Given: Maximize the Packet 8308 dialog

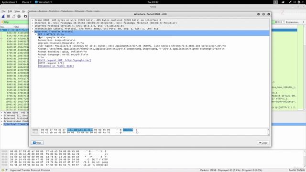Looking at the screenshot, I should click(263, 14).
